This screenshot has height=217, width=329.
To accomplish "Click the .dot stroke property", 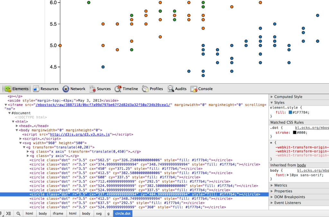I will pyautogui.click(x=291, y=133).
